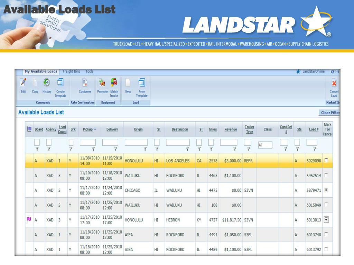Screen dimensions: 354x265
Task: Uncheck cancel mark for load 6013013
Action: click(326, 219)
